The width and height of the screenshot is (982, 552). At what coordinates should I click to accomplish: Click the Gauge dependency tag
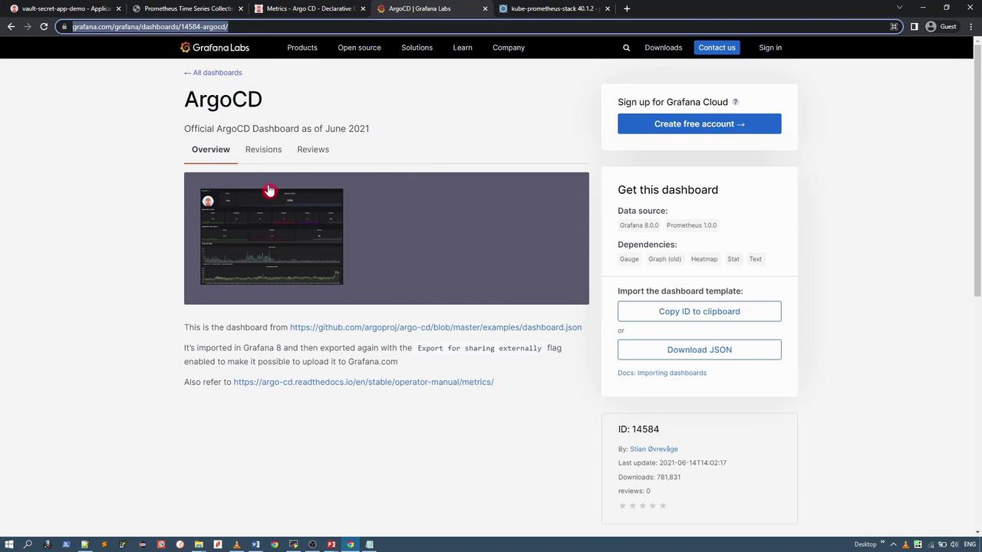tap(629, 259)
